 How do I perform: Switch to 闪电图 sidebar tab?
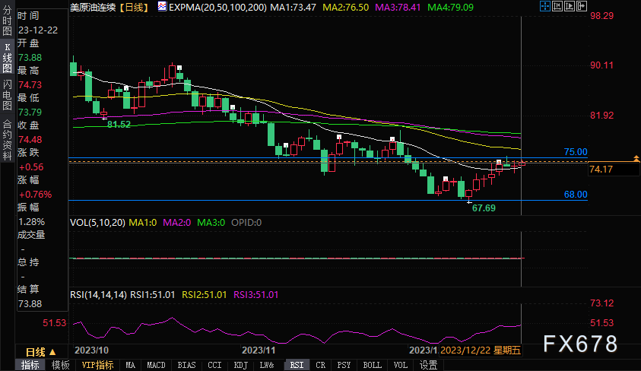tap(7, 95)
